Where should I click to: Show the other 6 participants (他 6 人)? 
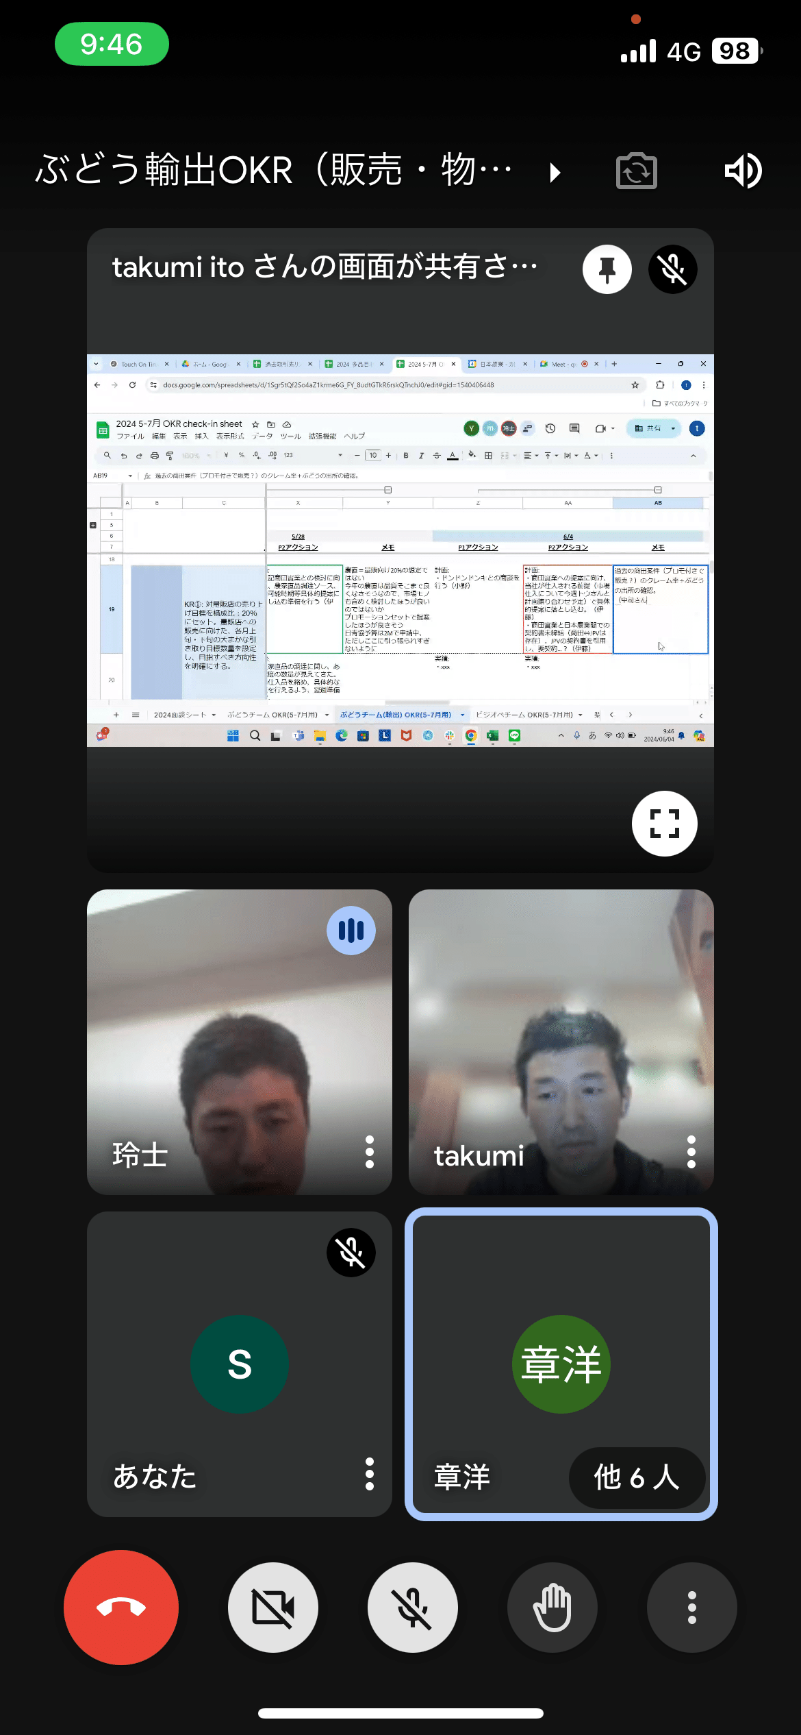click(x=637, y=1477)
